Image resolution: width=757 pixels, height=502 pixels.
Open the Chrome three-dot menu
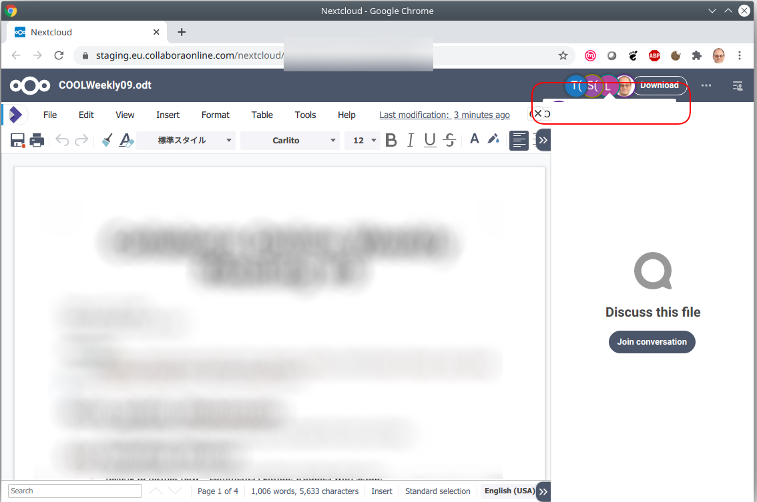click(x=739, y=56)
